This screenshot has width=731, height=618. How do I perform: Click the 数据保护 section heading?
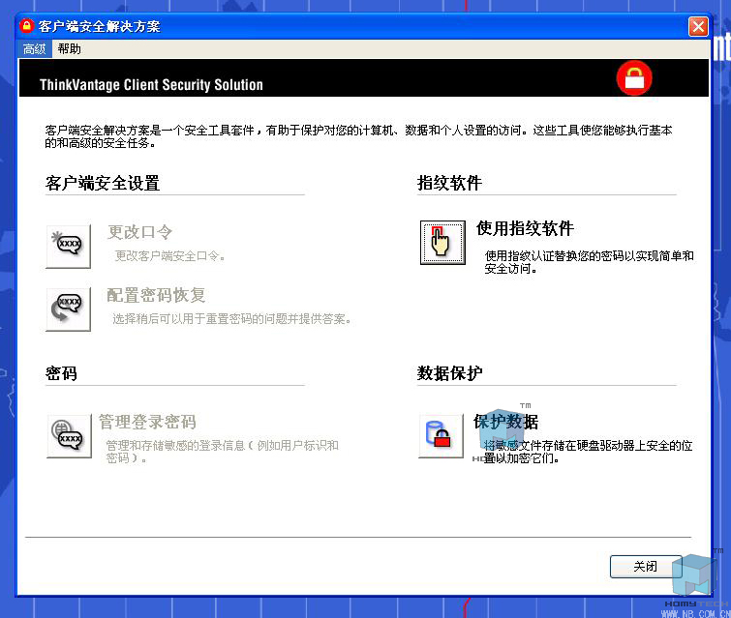tap(449, 372)
